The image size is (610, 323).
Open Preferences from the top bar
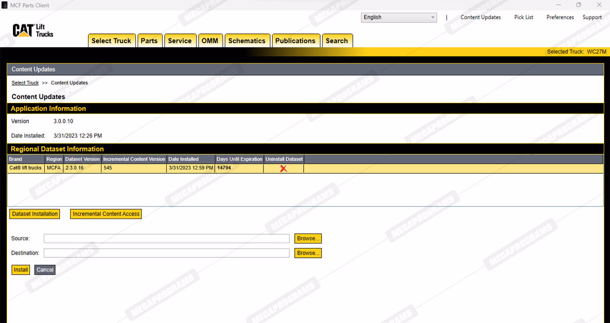tap(560, 17)
